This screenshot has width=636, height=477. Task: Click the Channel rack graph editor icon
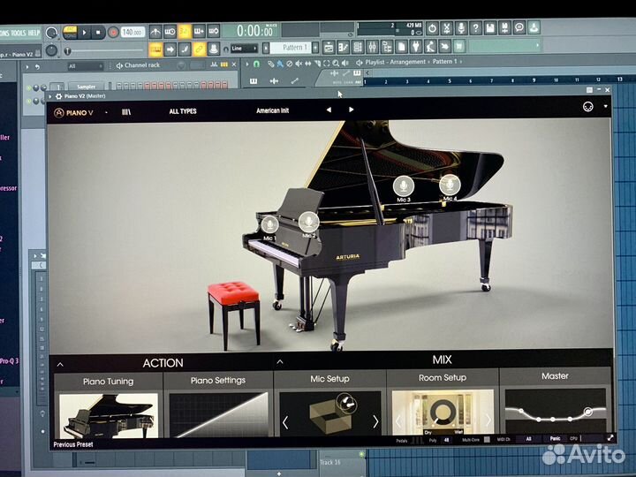tap(214, 64)
